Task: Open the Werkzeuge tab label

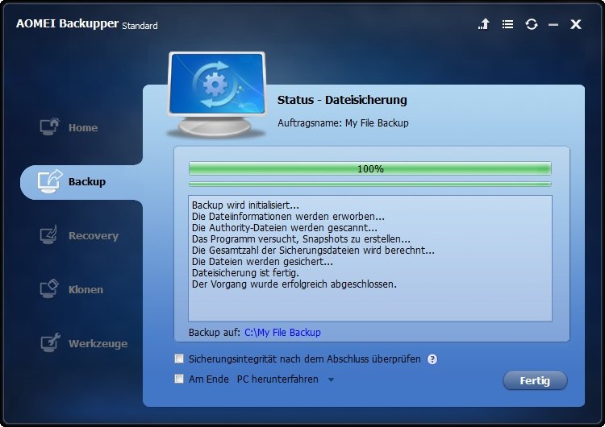Action: [98, 343]
